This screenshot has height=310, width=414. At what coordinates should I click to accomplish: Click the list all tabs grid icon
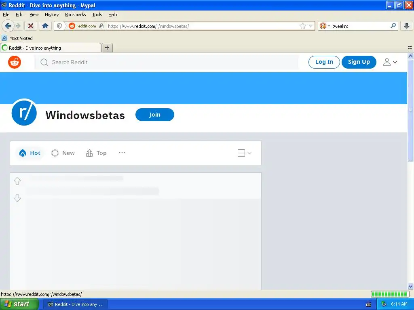(410, 48)
